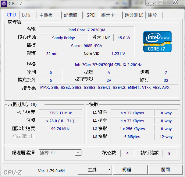Minimize the CPU-Z window
The height and width of the screenshot is (177, 185).
coord(151,3)
